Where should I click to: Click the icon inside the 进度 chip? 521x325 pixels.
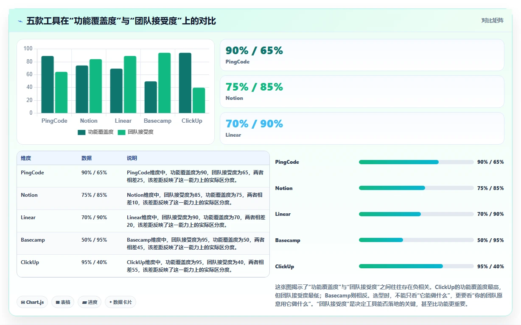(x=84, y=303)
